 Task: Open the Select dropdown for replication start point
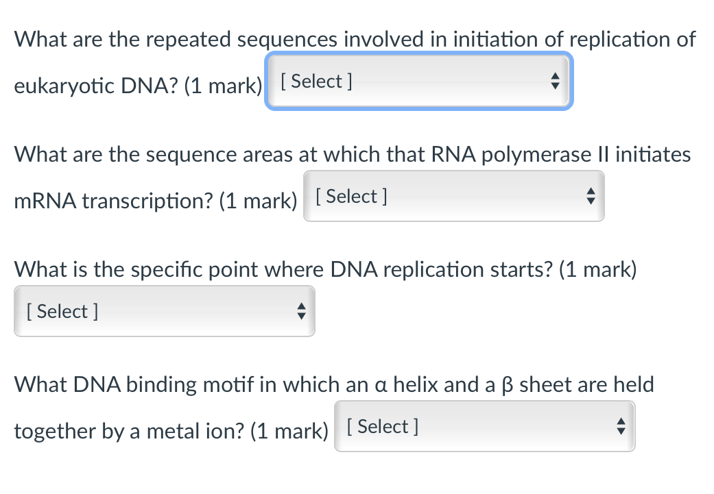[164, 311]
